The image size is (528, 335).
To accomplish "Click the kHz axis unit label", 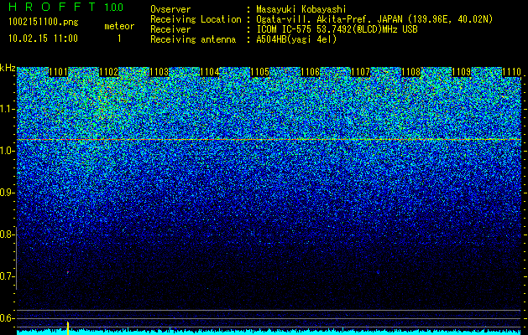I will click(x=8, y=68).
